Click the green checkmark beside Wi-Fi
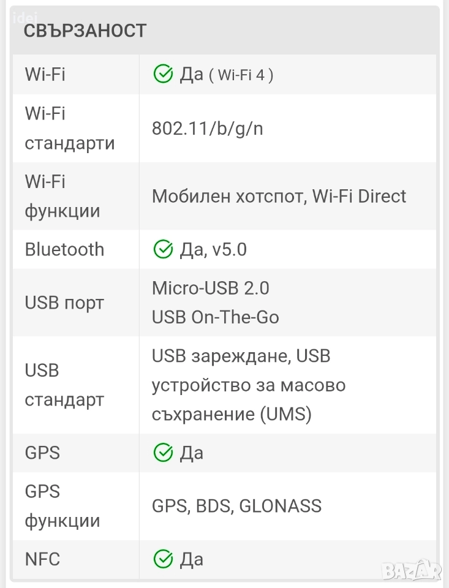This screenshot has width=449, height=588. 163,75
